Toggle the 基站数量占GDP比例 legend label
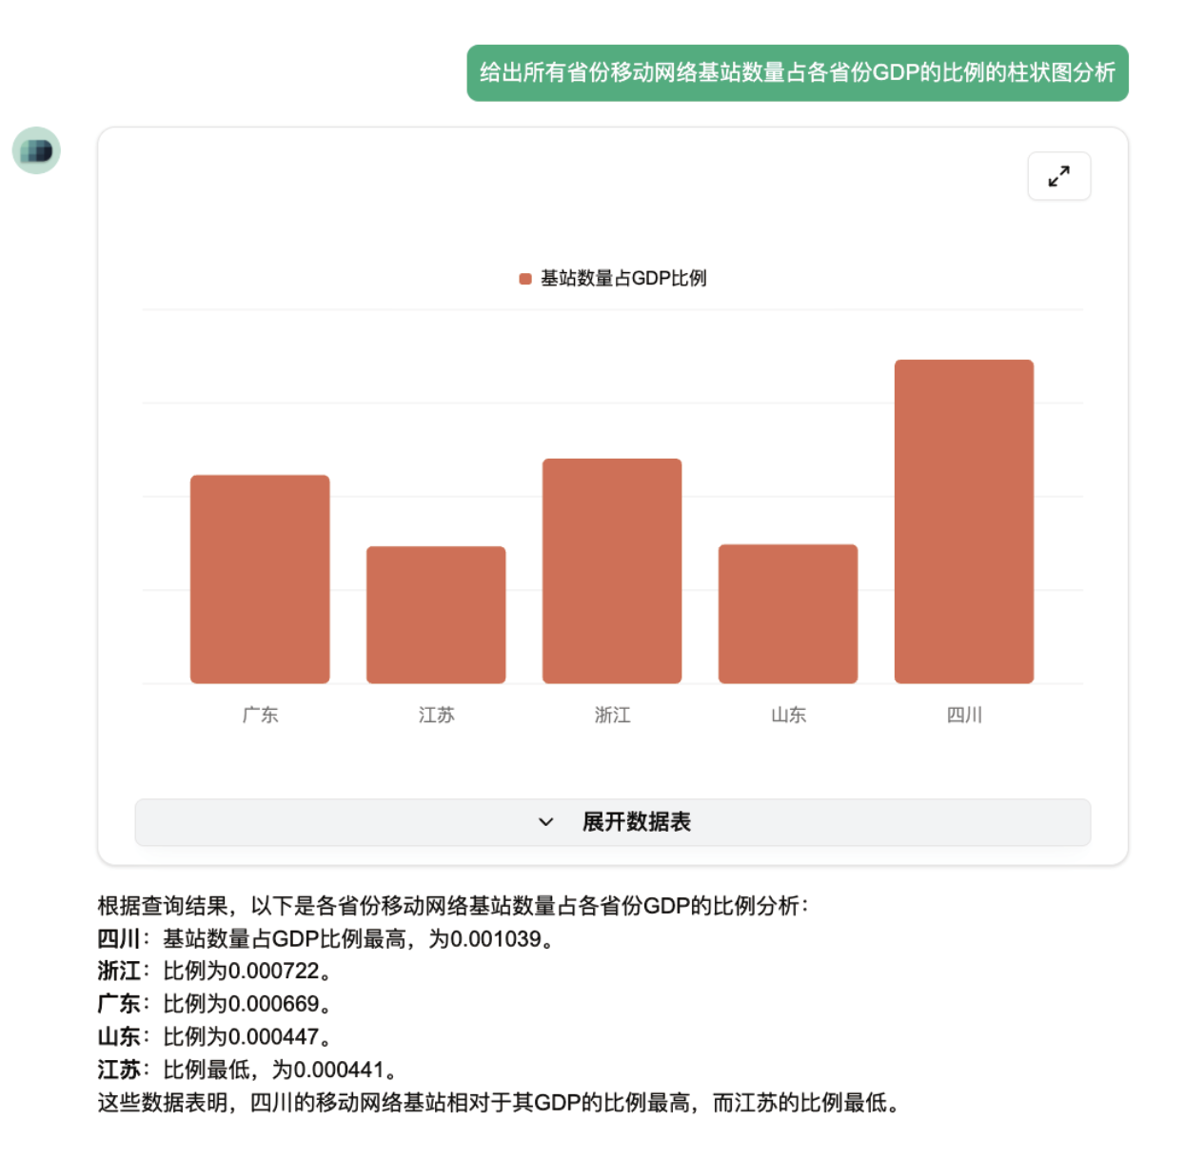1184x1159 pixels. coord(623,279)
